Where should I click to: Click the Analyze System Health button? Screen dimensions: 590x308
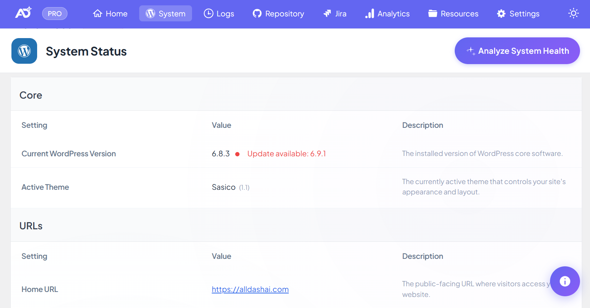[517, 51]
